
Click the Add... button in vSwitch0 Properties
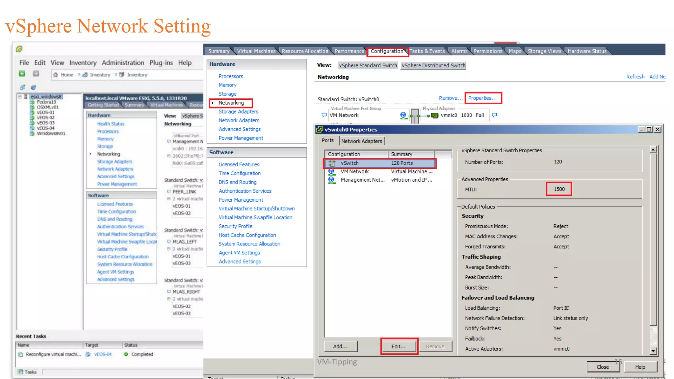click(x=340, y=346)
